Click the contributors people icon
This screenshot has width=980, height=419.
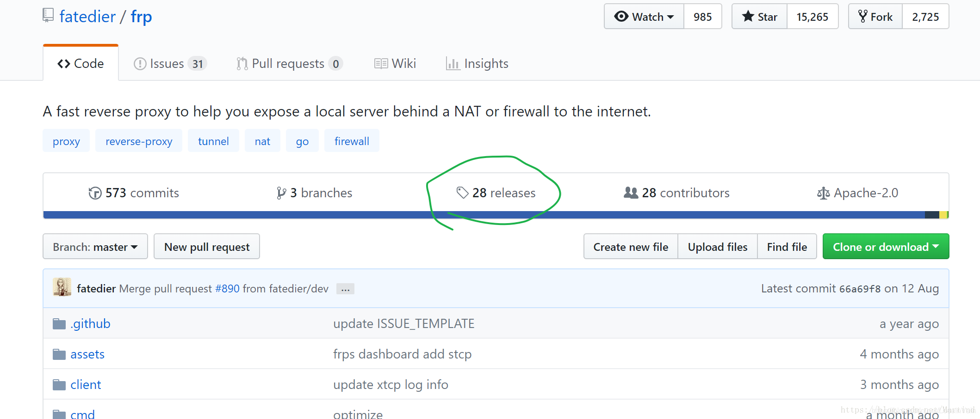click(x=631, y=193)
